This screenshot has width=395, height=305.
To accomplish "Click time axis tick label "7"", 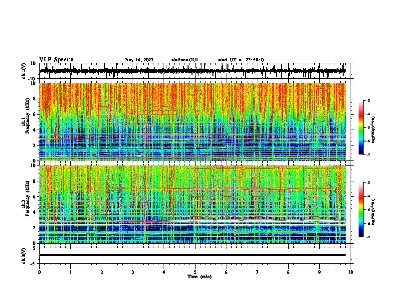I will pos(257,272).
